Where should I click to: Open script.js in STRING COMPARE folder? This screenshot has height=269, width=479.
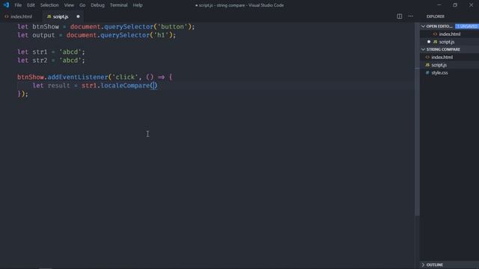[439, 65]
